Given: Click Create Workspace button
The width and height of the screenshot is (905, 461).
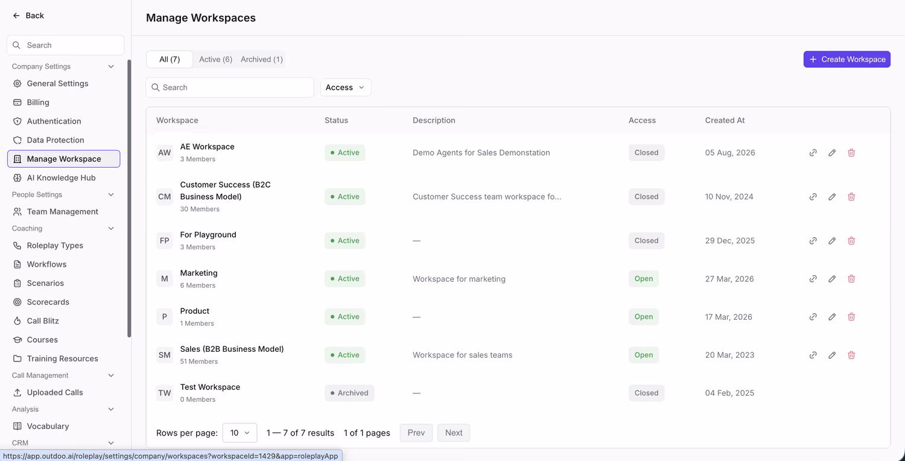Looking at the screenshot, I should click(x=847, y=59).
